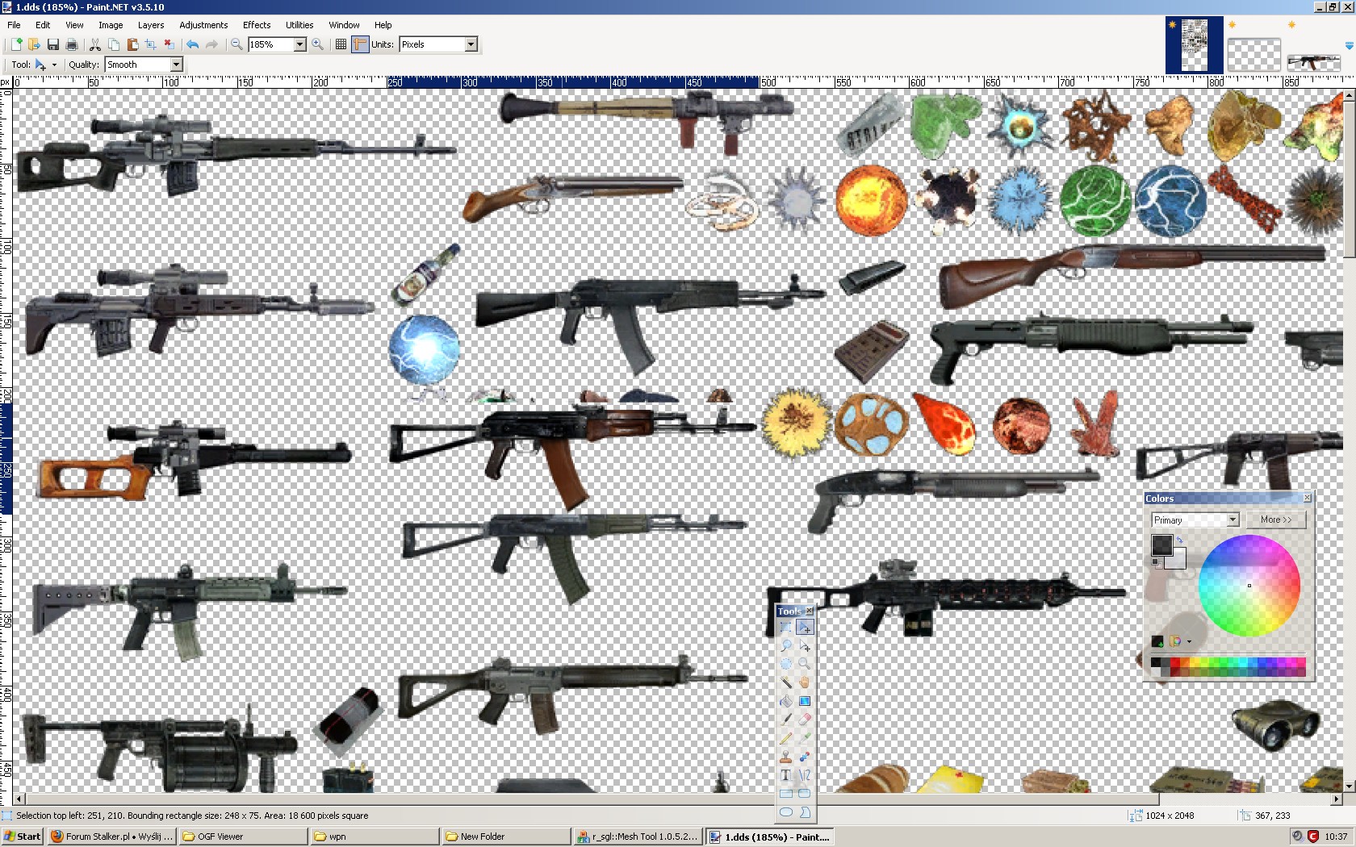Viewport: 1356px width, 847px height.
Task: Select the Text tool
Action: pos(786,775)
